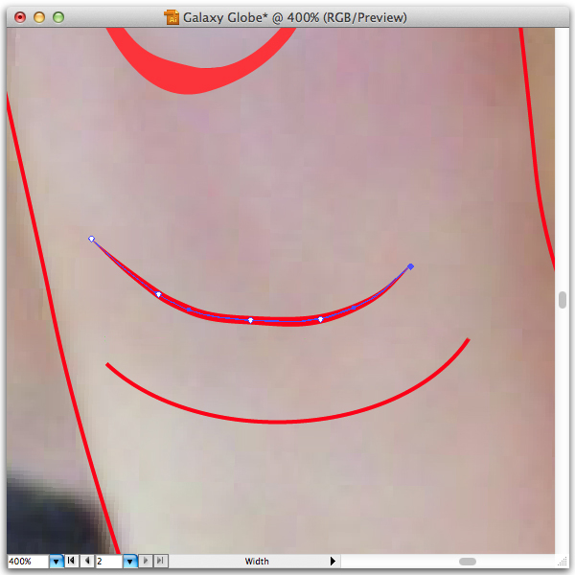The width and height of the screenshot is (575, 575).
Task: Go to the next artboard
Action: (146, 561)
